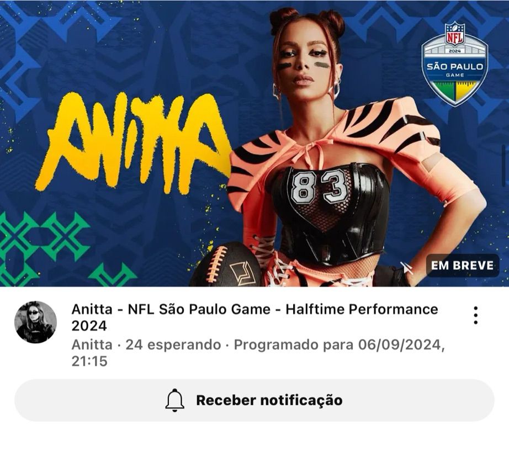The width and height of the screenshot is (509, 456).
Task: Open Anitta's channel avatar
Action: click(36, 322)
